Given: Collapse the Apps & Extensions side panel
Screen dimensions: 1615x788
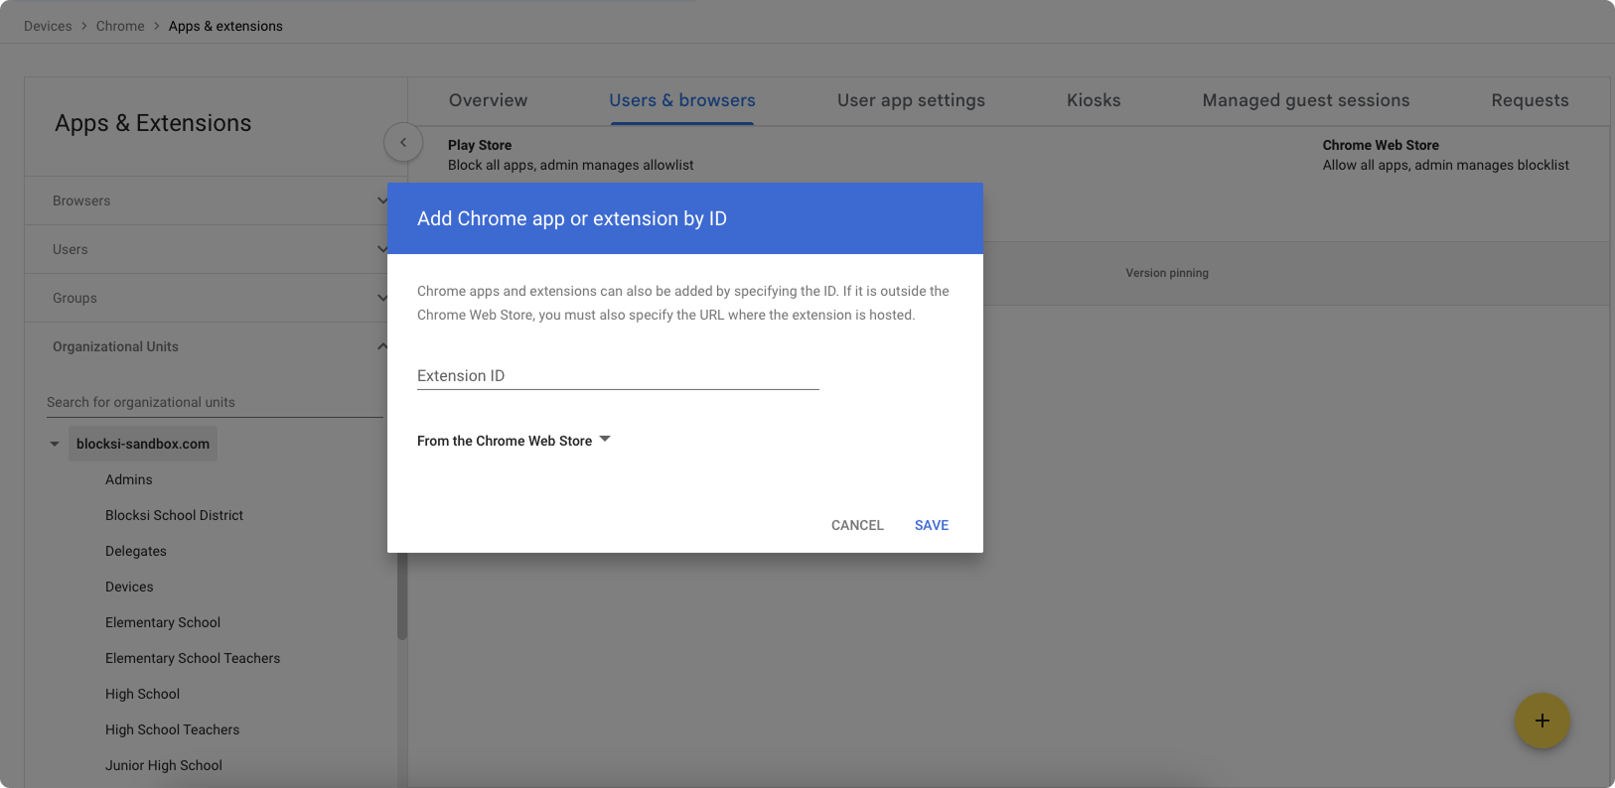Looking at the screenshot, I should [403, 143].
